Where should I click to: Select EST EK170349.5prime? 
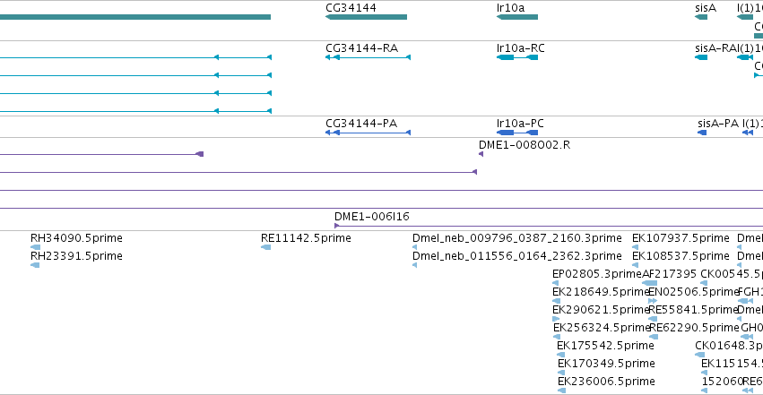point(561,374)
